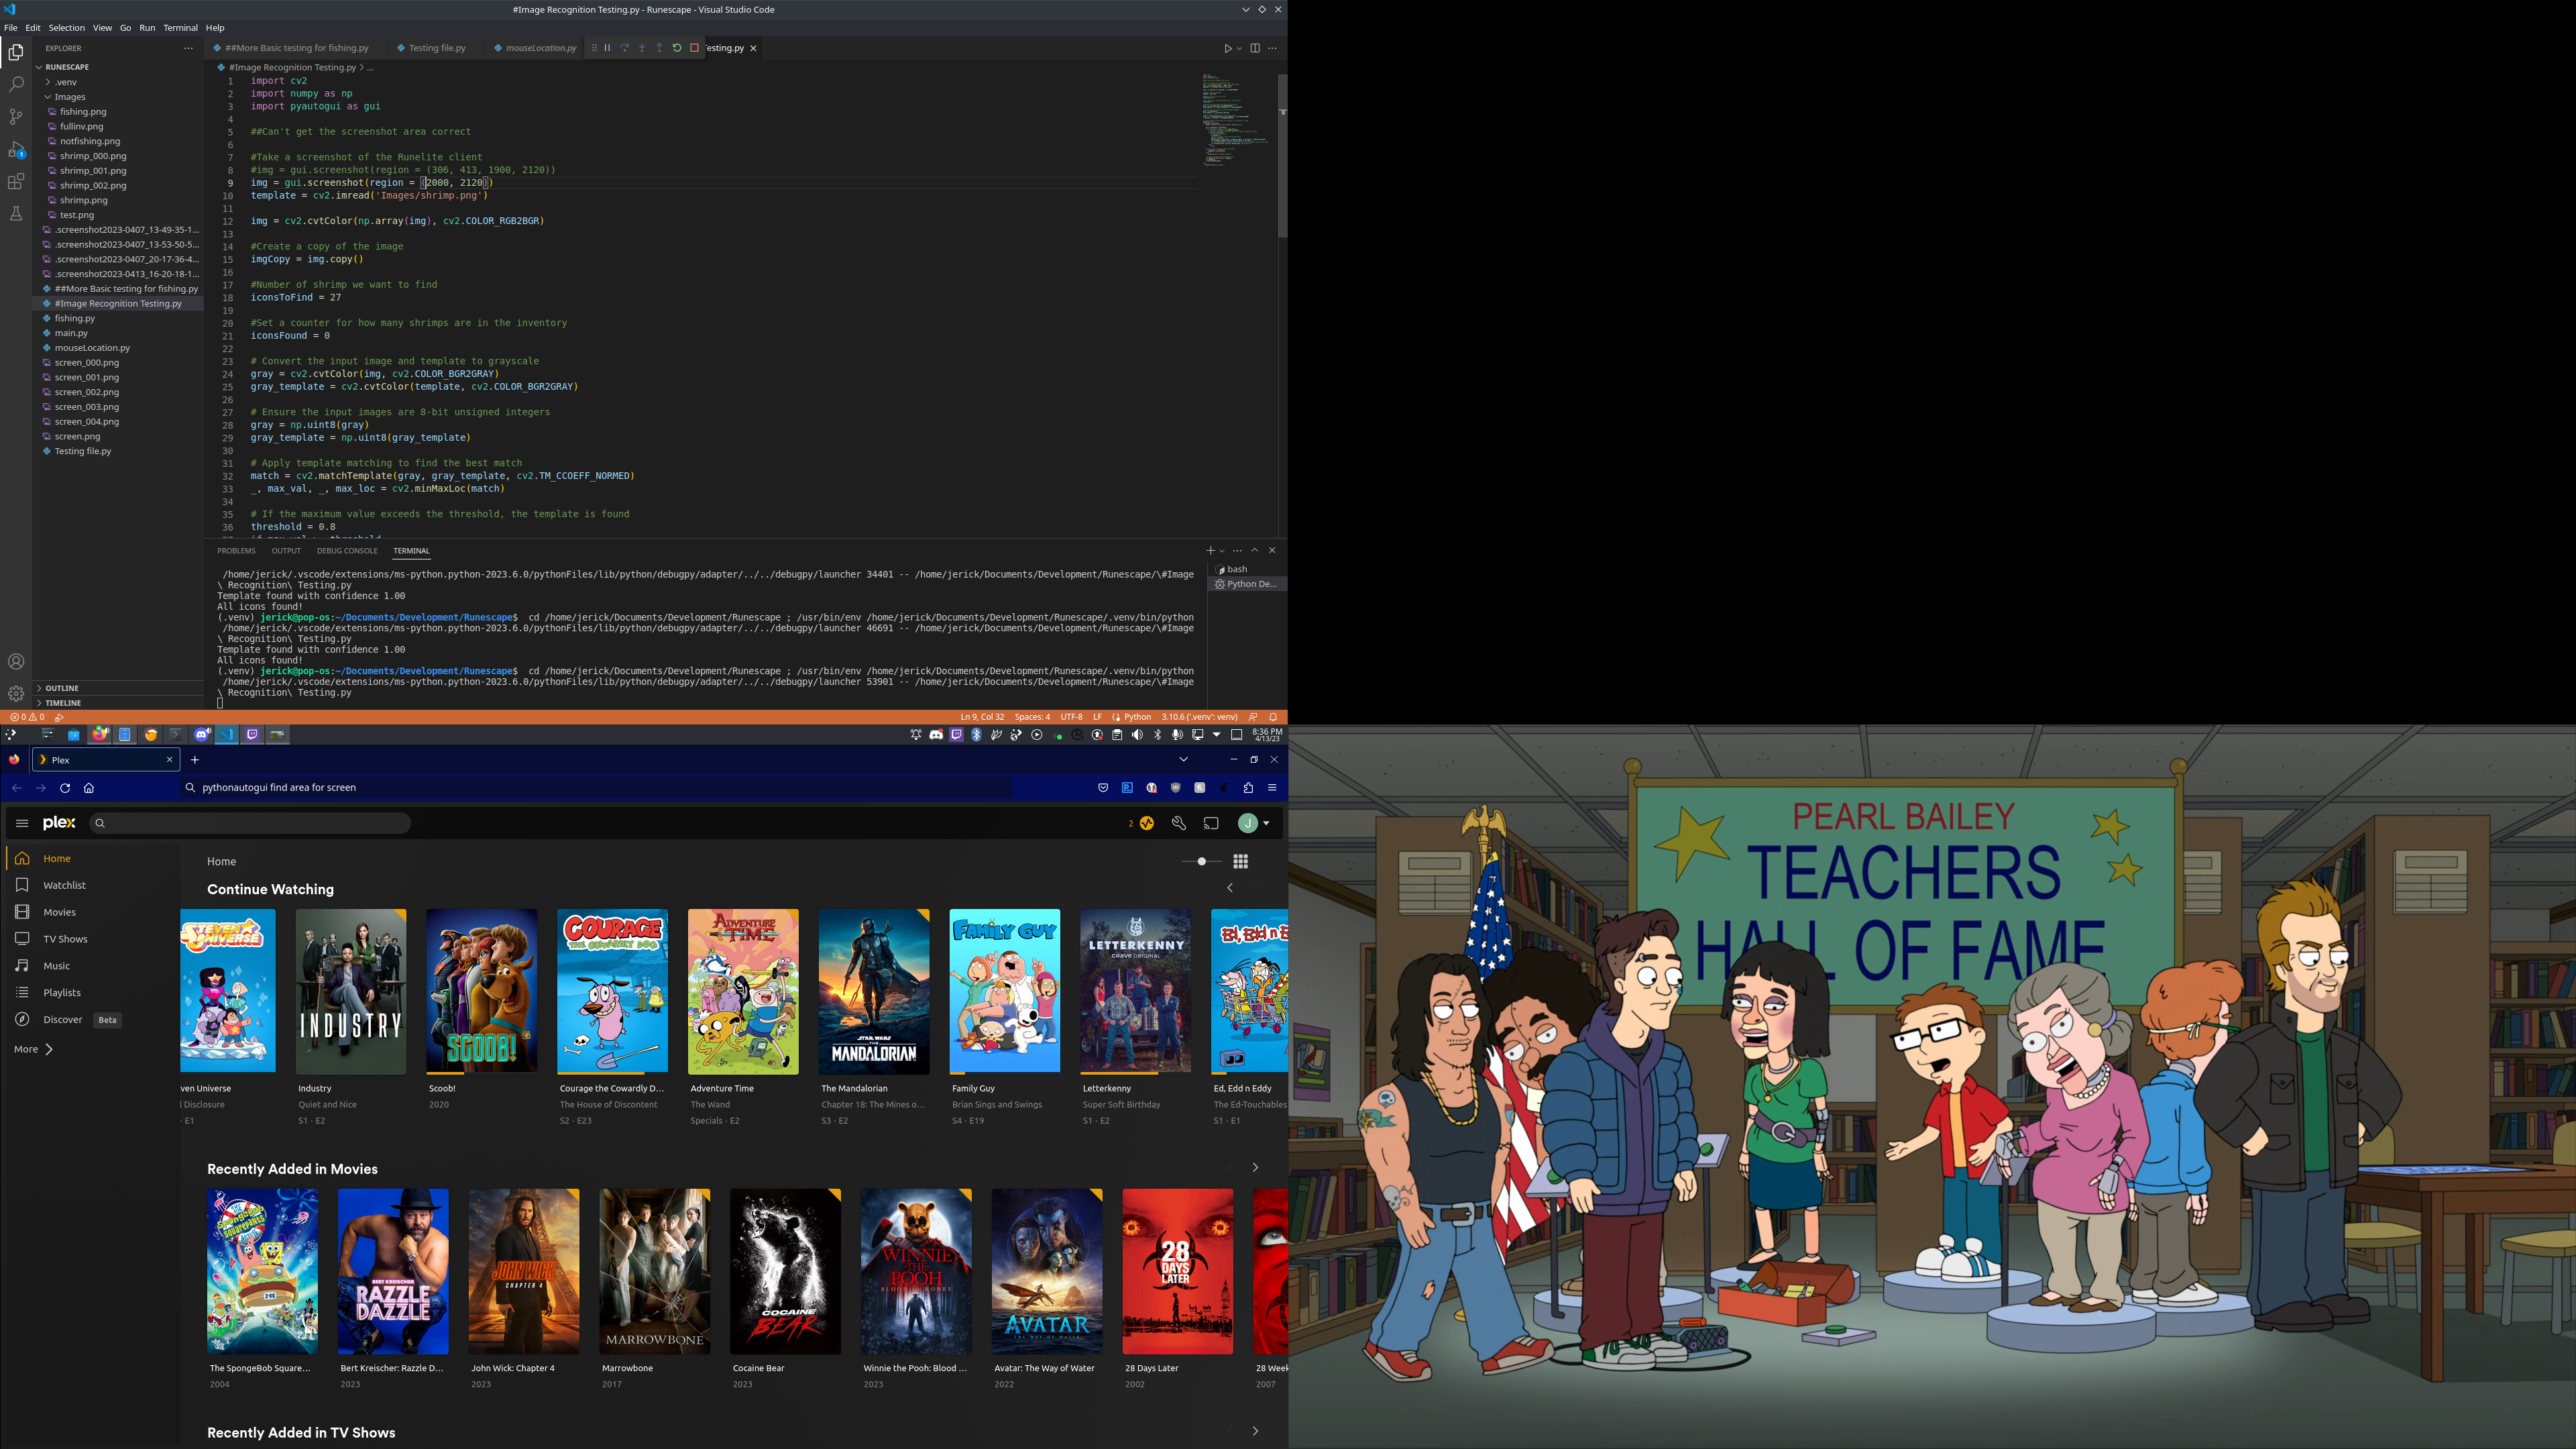Viewport: 2576px width, 1449px height.
Task: Open Plex activity indicator icon
Action: (x=1146, y=823)
